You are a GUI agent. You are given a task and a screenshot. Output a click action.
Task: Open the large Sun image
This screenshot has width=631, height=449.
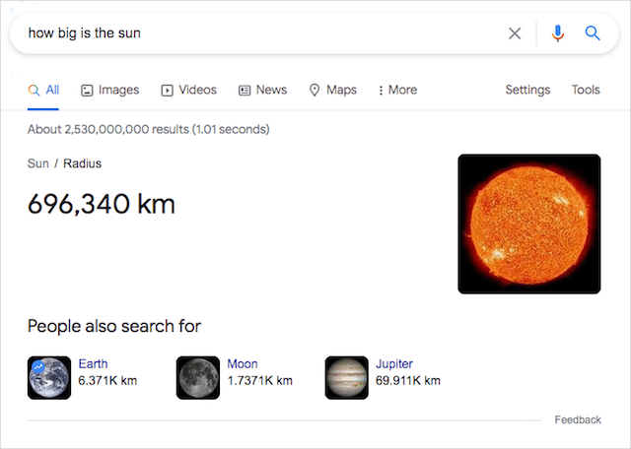pos(528,224)
